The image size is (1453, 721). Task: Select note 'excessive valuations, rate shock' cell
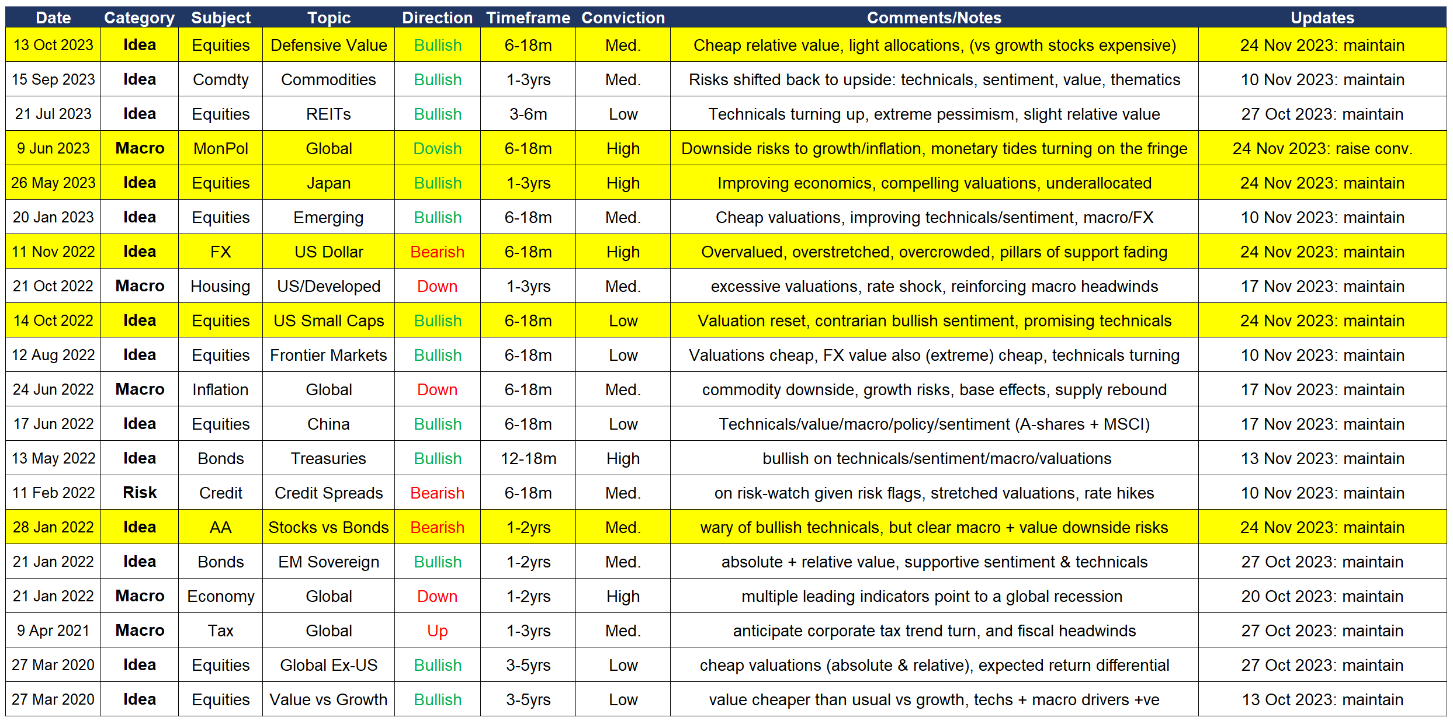click(x=934, y=286)
